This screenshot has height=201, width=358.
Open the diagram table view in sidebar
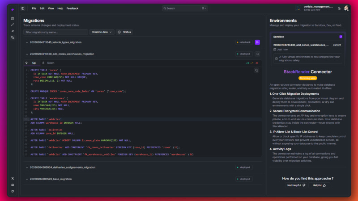coord(13,18)
